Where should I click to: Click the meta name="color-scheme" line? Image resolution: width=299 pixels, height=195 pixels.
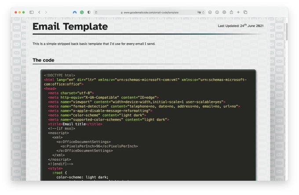point(97,115)
